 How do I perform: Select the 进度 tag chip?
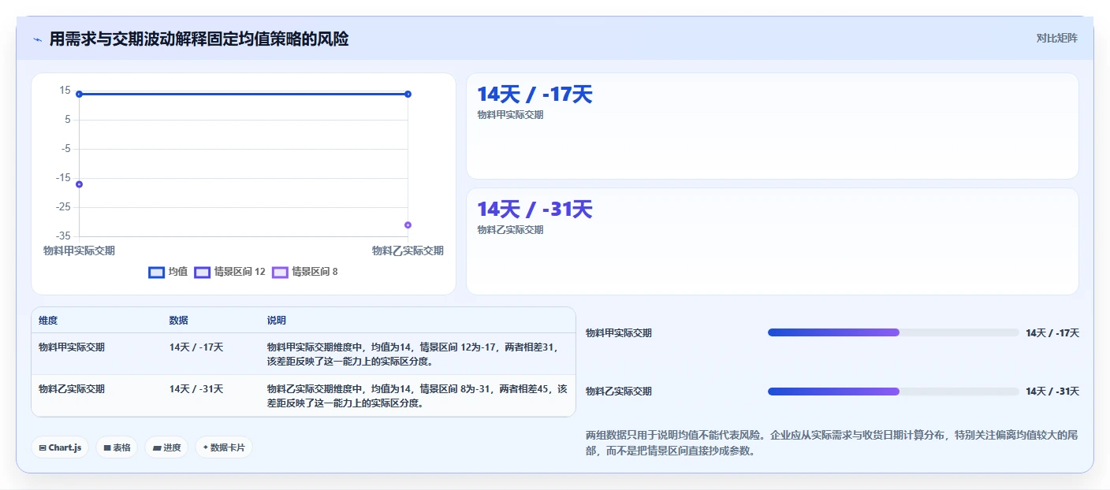(166, 447)
